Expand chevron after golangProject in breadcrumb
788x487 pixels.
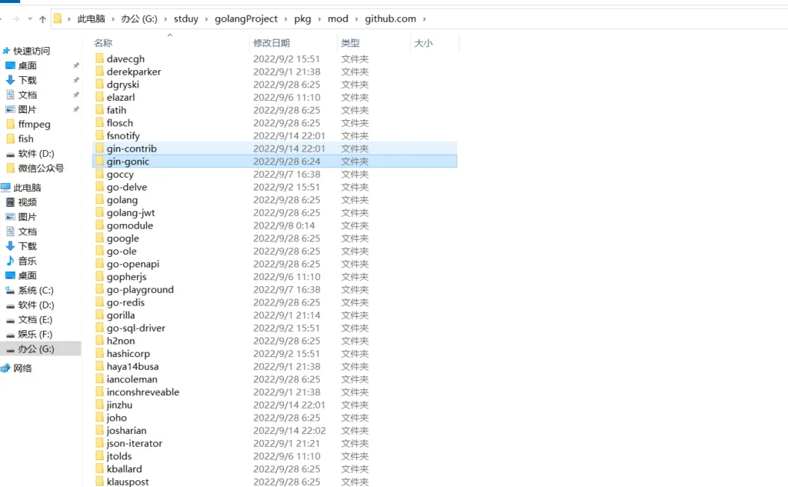(x=285, y=19)
